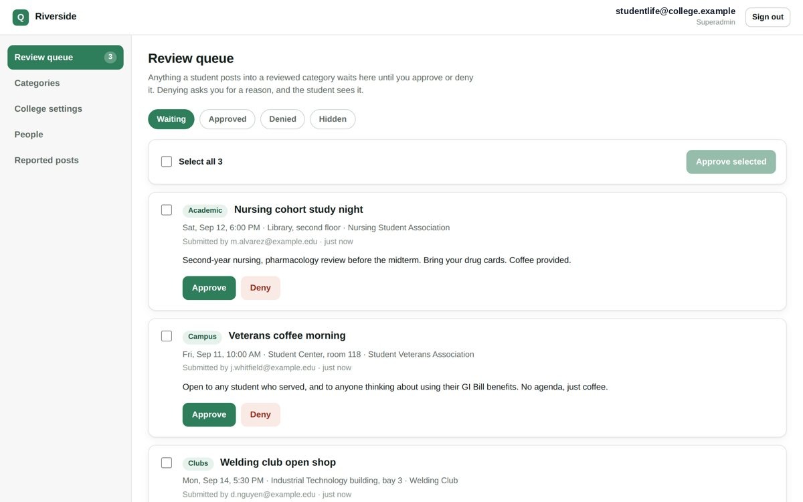Click the Sat, Sep 12, 6:00 PM details line
Image resolution: width=803 pixels, height=502 pixels.
click(x=316, y=228)
